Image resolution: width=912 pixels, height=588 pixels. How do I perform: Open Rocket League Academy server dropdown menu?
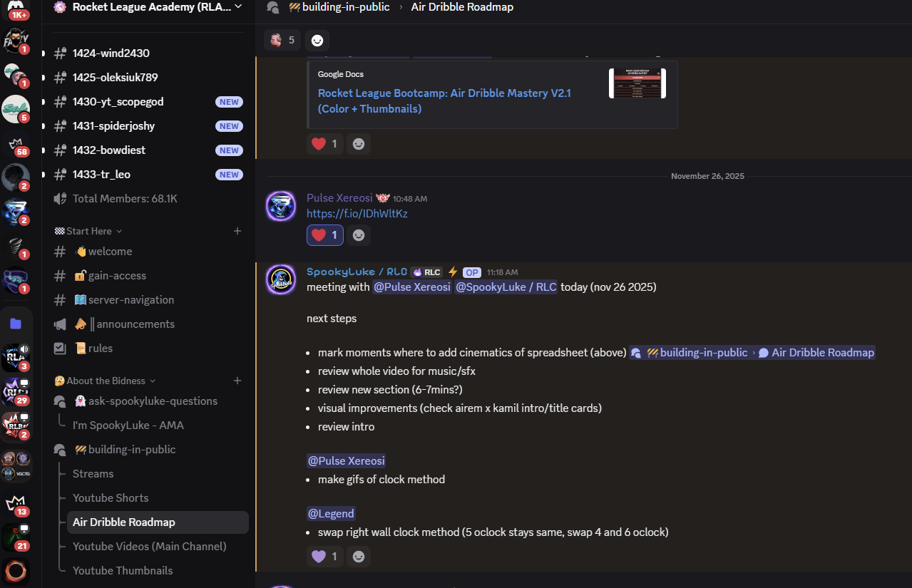coord(148,7)
